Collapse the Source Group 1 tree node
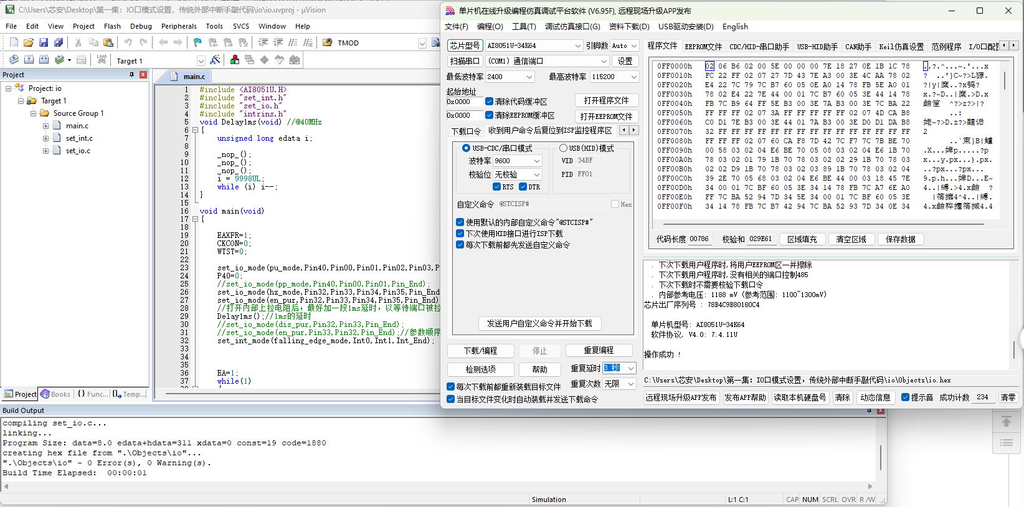This screenshot has width=1024, height=507. point(34,113)
